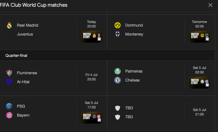Viewport: 218px width, 132px height.
Task: Open Match Story for Palmeiras vs Chelsea
Action: point(200,83)
